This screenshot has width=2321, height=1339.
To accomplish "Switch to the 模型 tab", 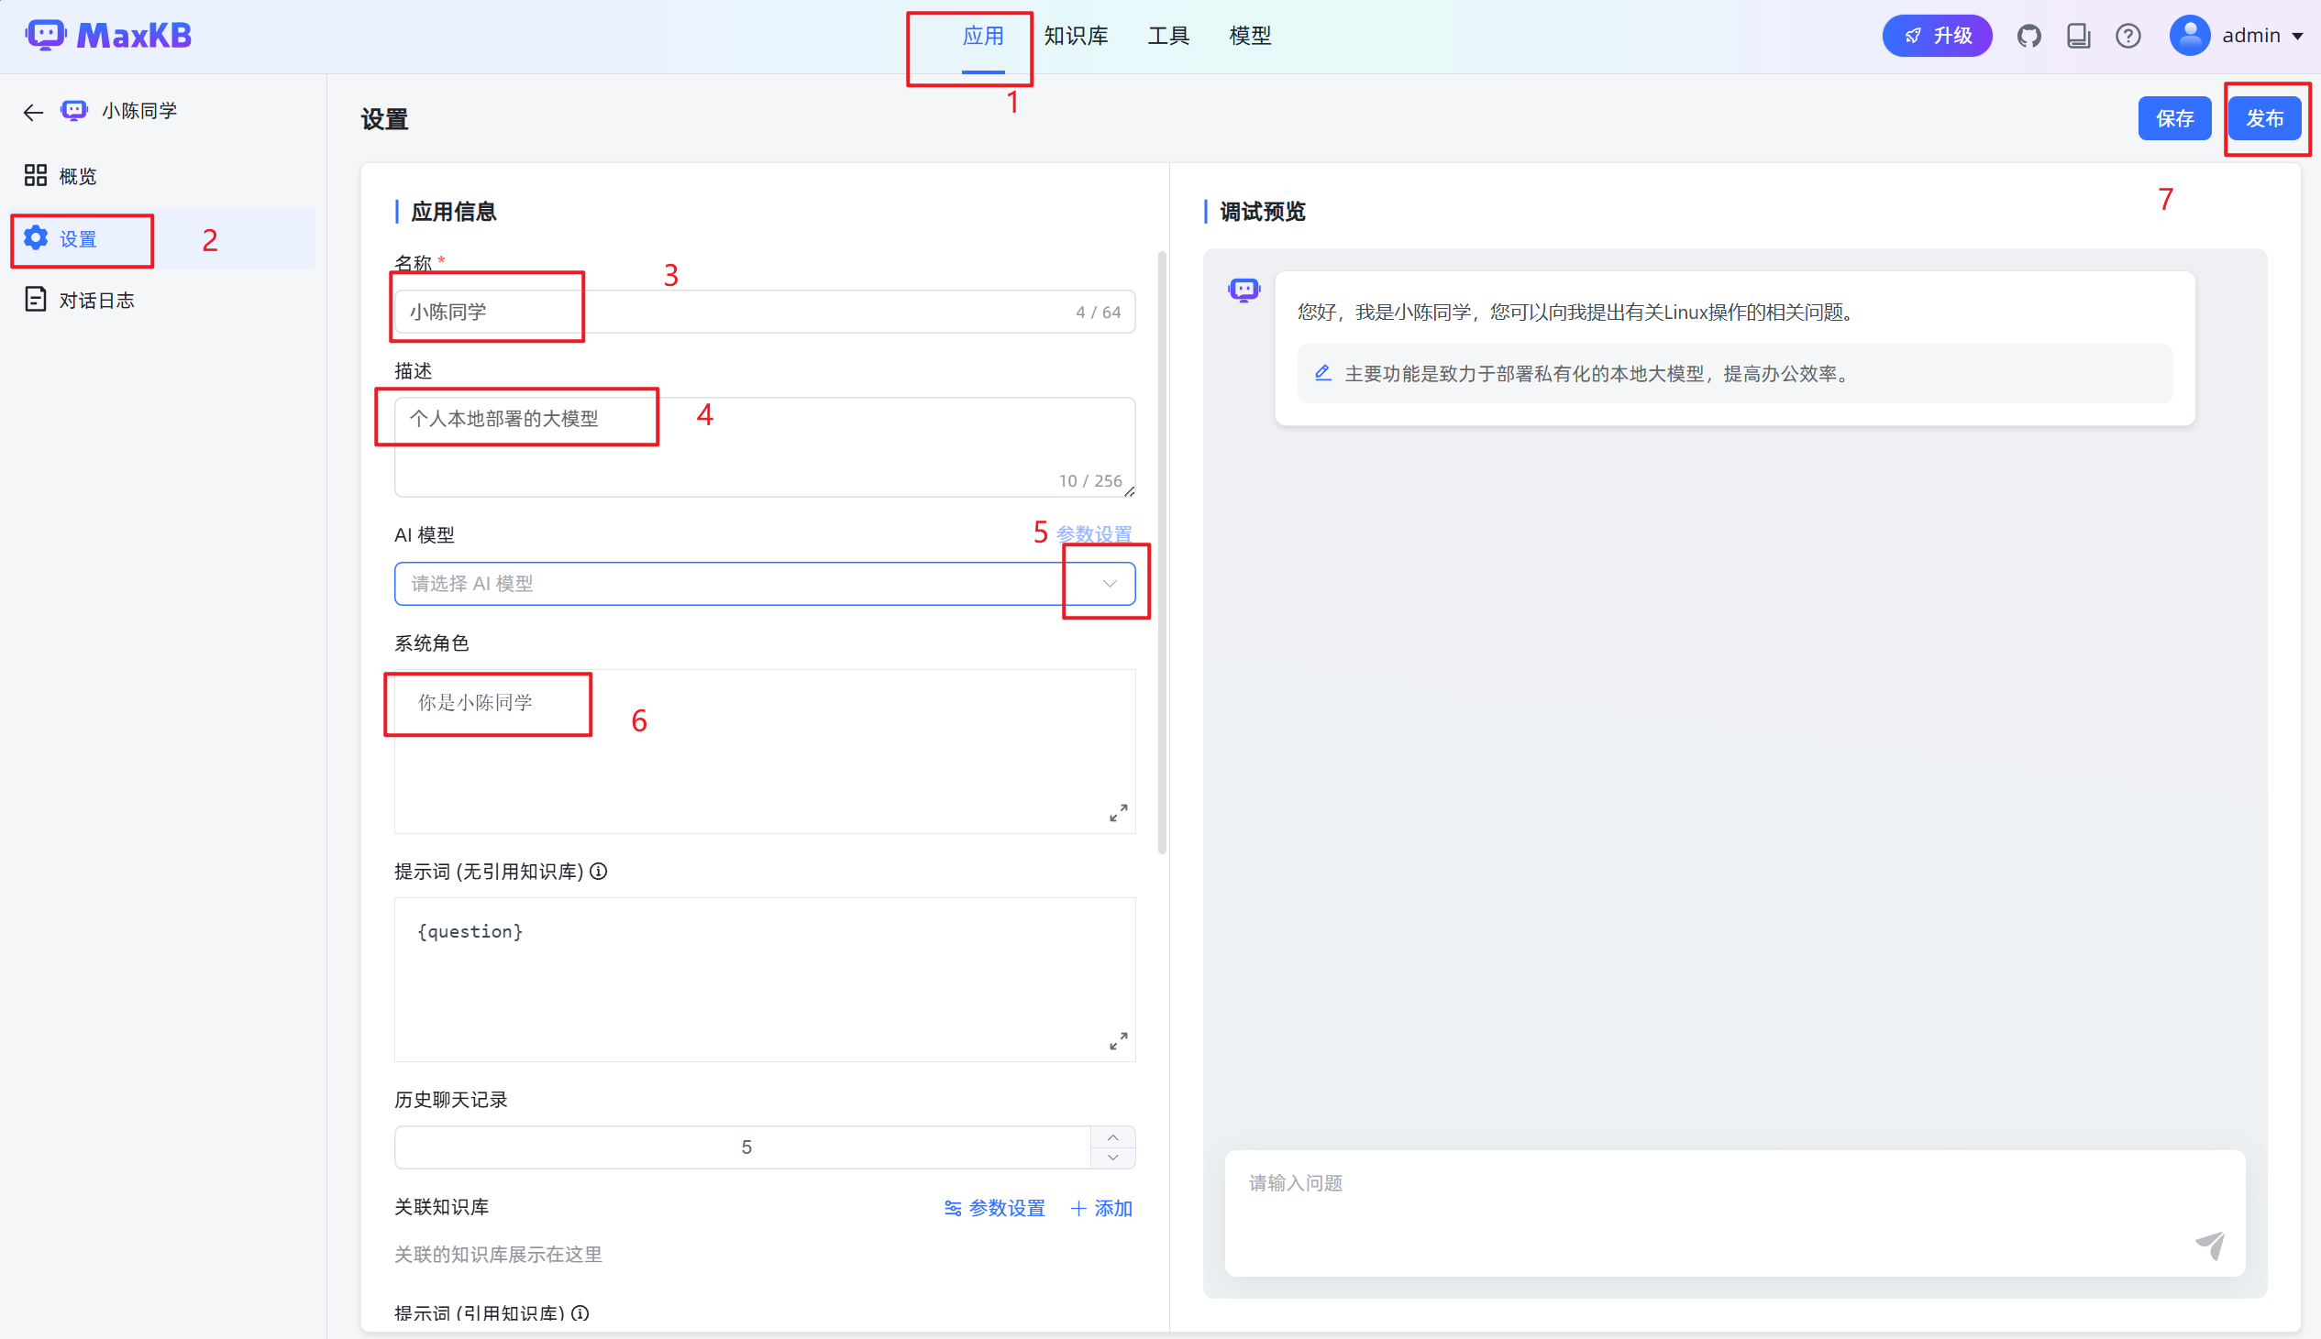I will coord(1249,36).
